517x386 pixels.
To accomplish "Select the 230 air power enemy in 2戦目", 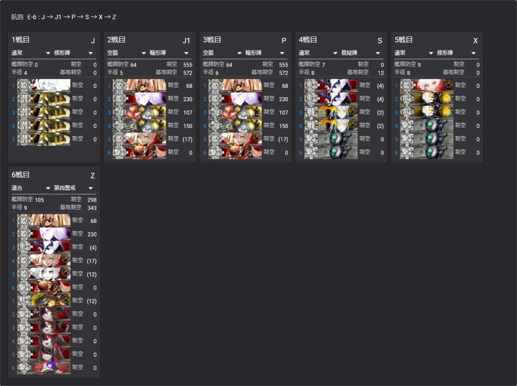I will click(139, 99).
